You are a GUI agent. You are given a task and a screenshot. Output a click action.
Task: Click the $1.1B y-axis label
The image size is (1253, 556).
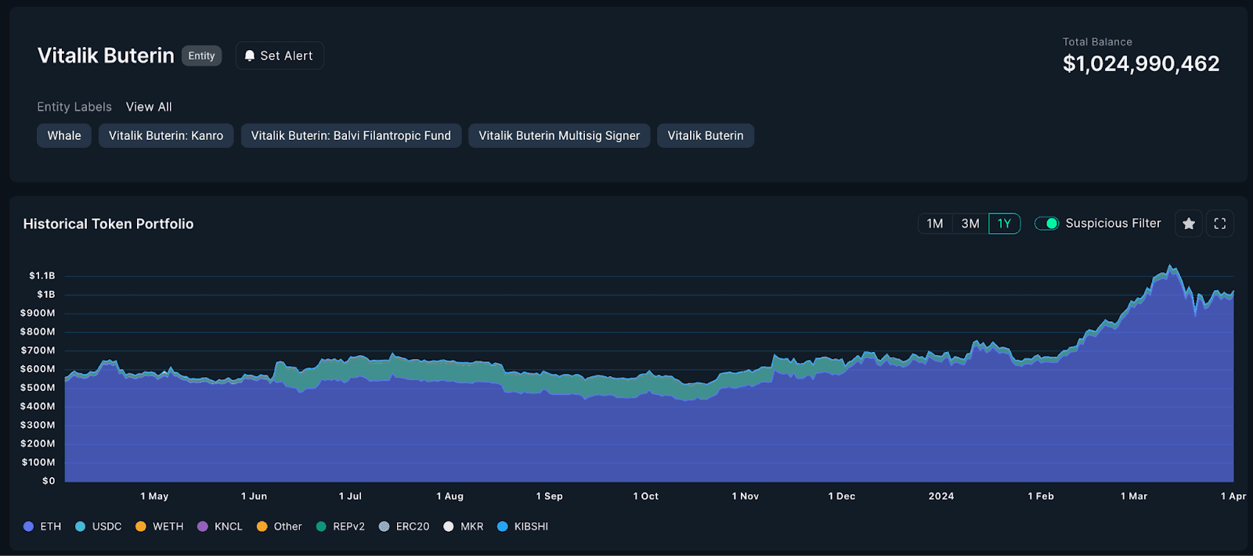pyautogui.click(x=42, y=276)
